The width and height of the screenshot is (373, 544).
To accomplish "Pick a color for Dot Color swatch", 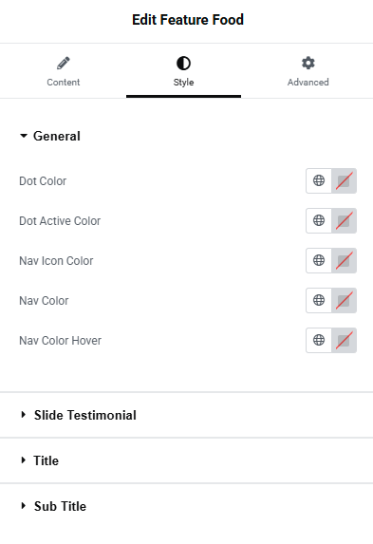I will (344, 180).
